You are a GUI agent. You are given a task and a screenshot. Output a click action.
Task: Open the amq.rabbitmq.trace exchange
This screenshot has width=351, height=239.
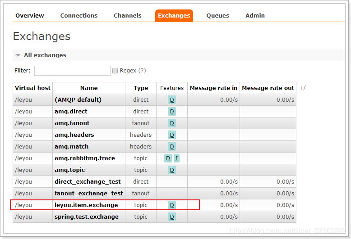[x=85, y=158]
